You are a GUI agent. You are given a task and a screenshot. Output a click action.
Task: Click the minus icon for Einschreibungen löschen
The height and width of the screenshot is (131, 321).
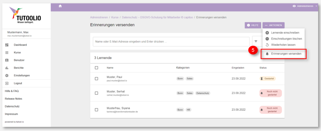[267, 39]
